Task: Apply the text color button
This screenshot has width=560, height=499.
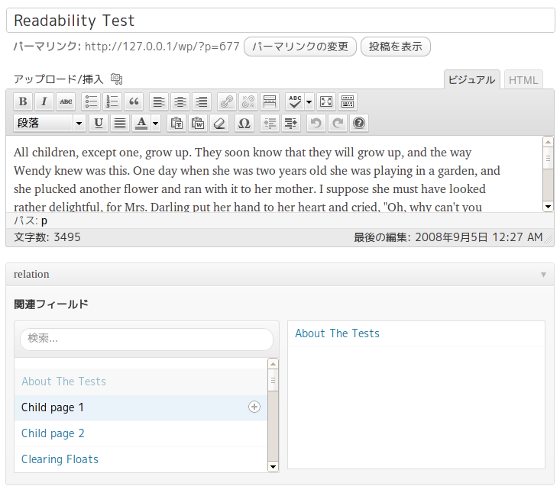Action: tap(141, 123)
